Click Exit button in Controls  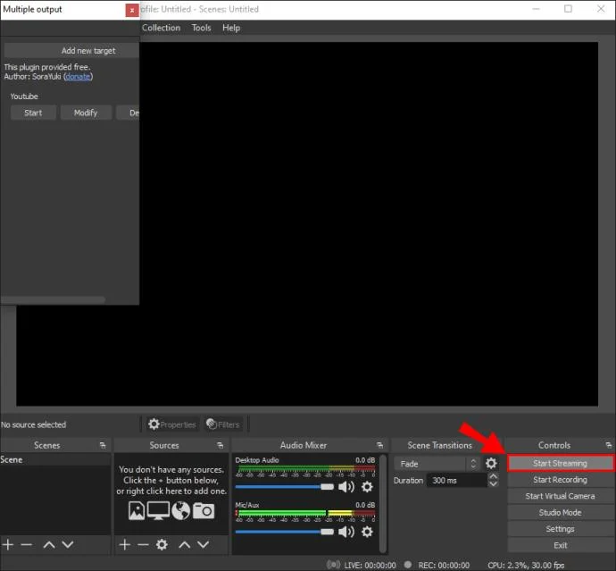pyautogui.click(x=561, y=545)
